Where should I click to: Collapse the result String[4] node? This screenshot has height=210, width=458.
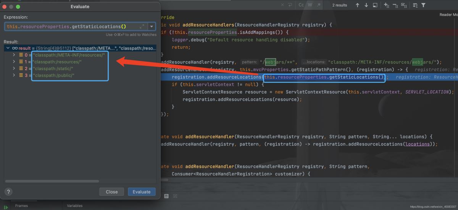8,48
